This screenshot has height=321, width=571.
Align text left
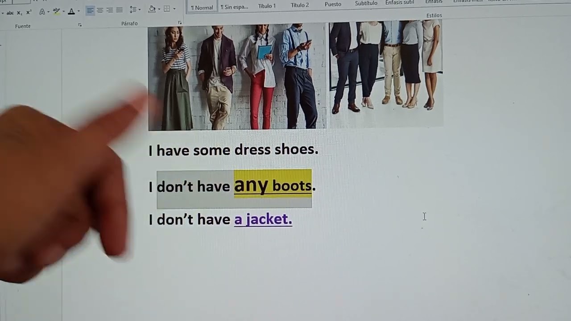click(90, 10)
